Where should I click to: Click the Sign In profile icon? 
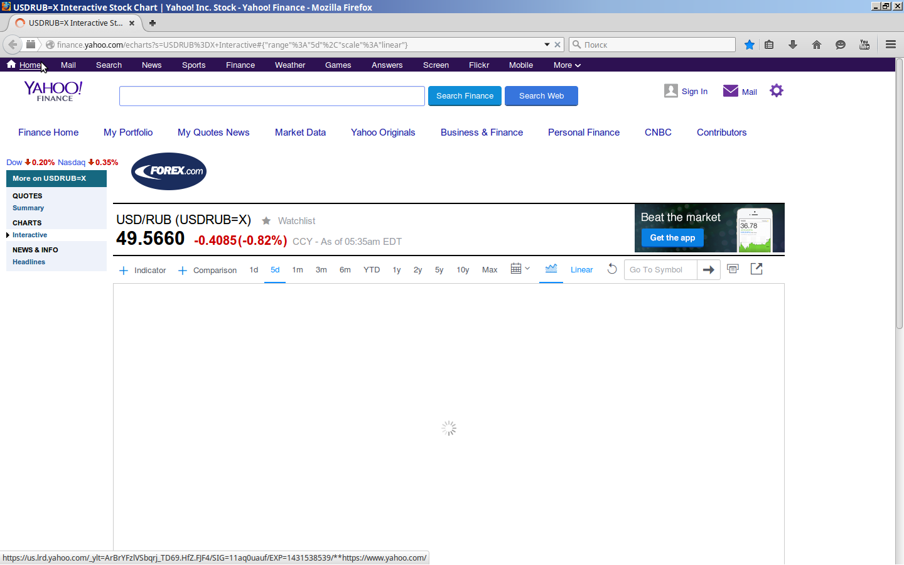(x=671, y=91)
